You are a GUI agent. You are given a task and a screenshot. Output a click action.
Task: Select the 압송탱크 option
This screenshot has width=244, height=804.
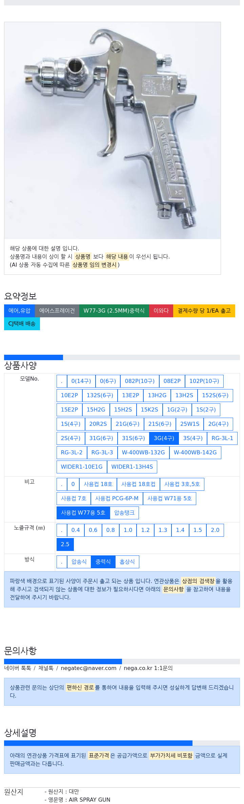pyautogui.click(x=124, y=513)
